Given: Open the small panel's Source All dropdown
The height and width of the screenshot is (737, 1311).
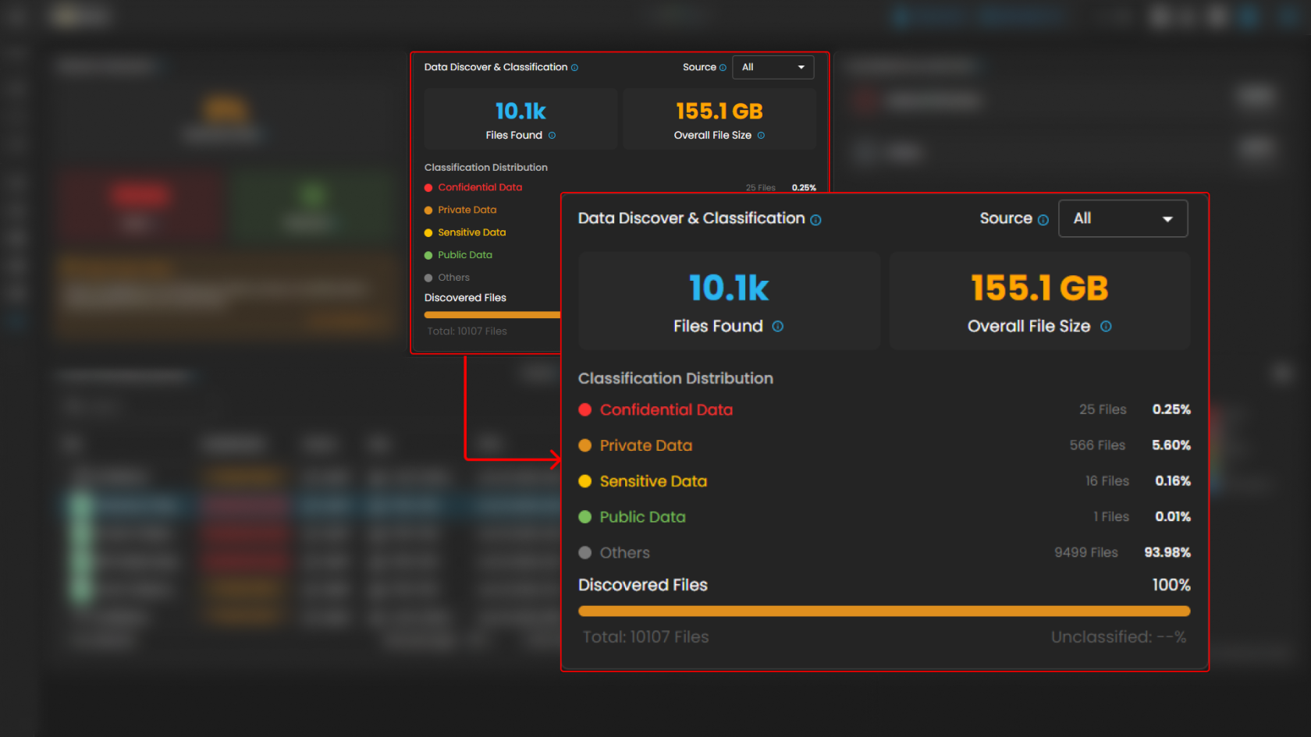Looking at the screenshot, I should click(772, 67).
